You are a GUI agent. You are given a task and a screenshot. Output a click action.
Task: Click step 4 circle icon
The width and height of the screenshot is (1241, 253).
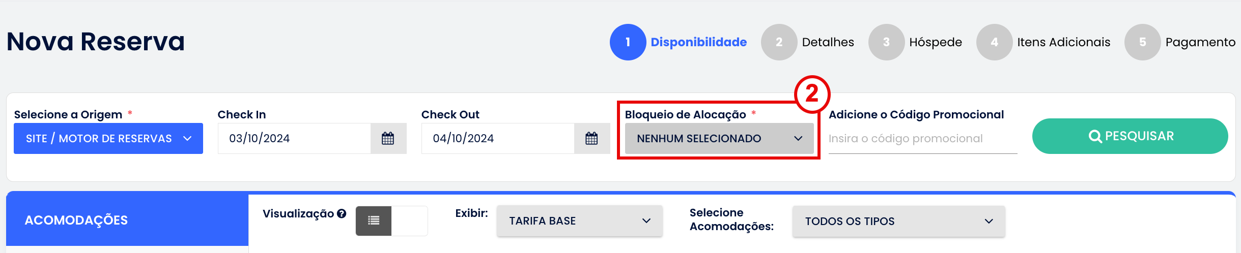994,42
